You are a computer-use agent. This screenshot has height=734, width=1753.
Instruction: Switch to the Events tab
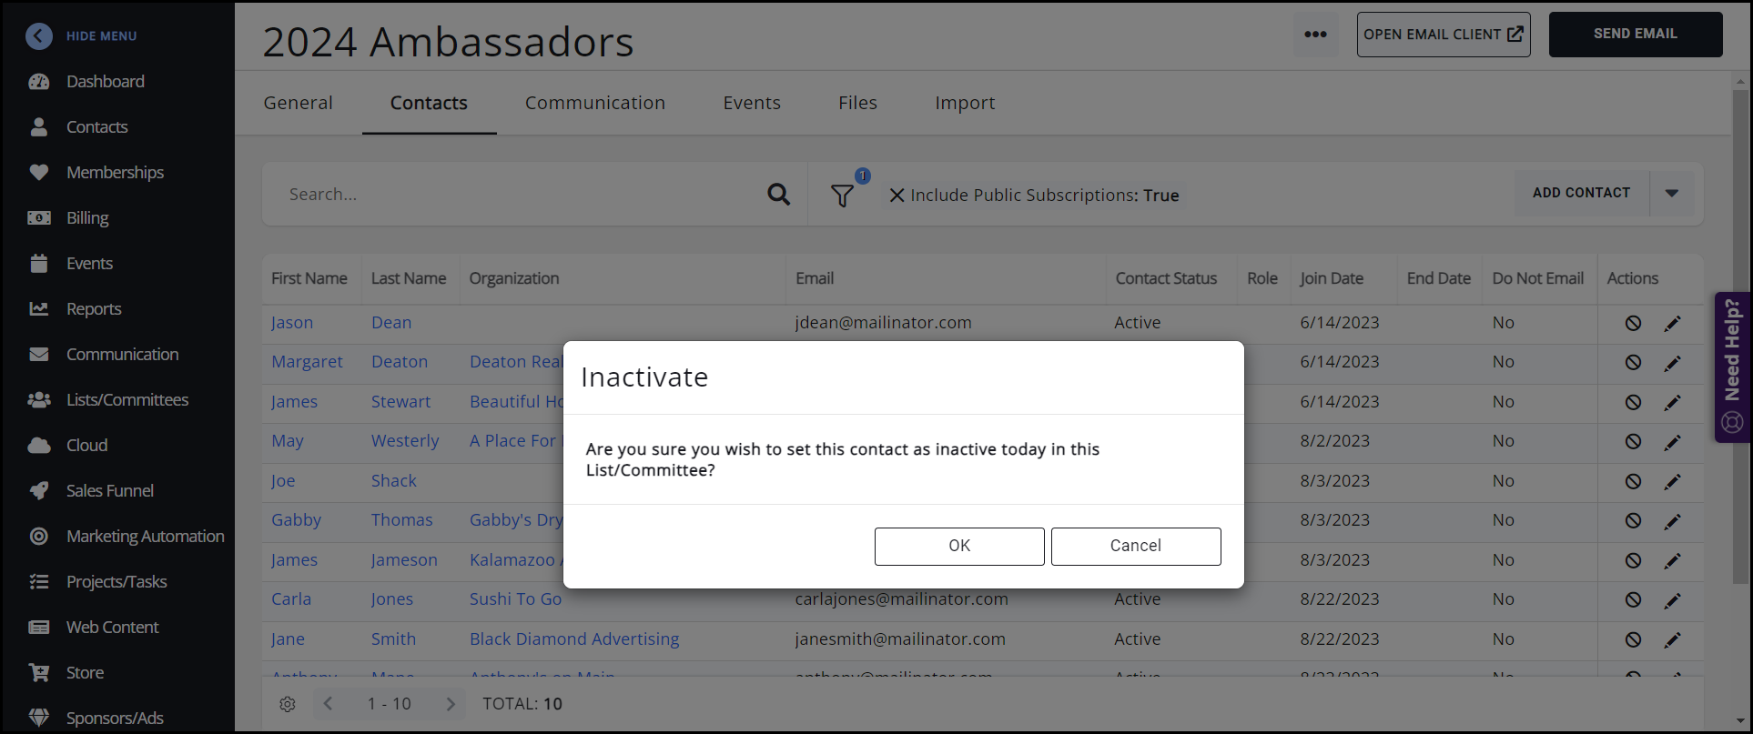click(751, 103)
